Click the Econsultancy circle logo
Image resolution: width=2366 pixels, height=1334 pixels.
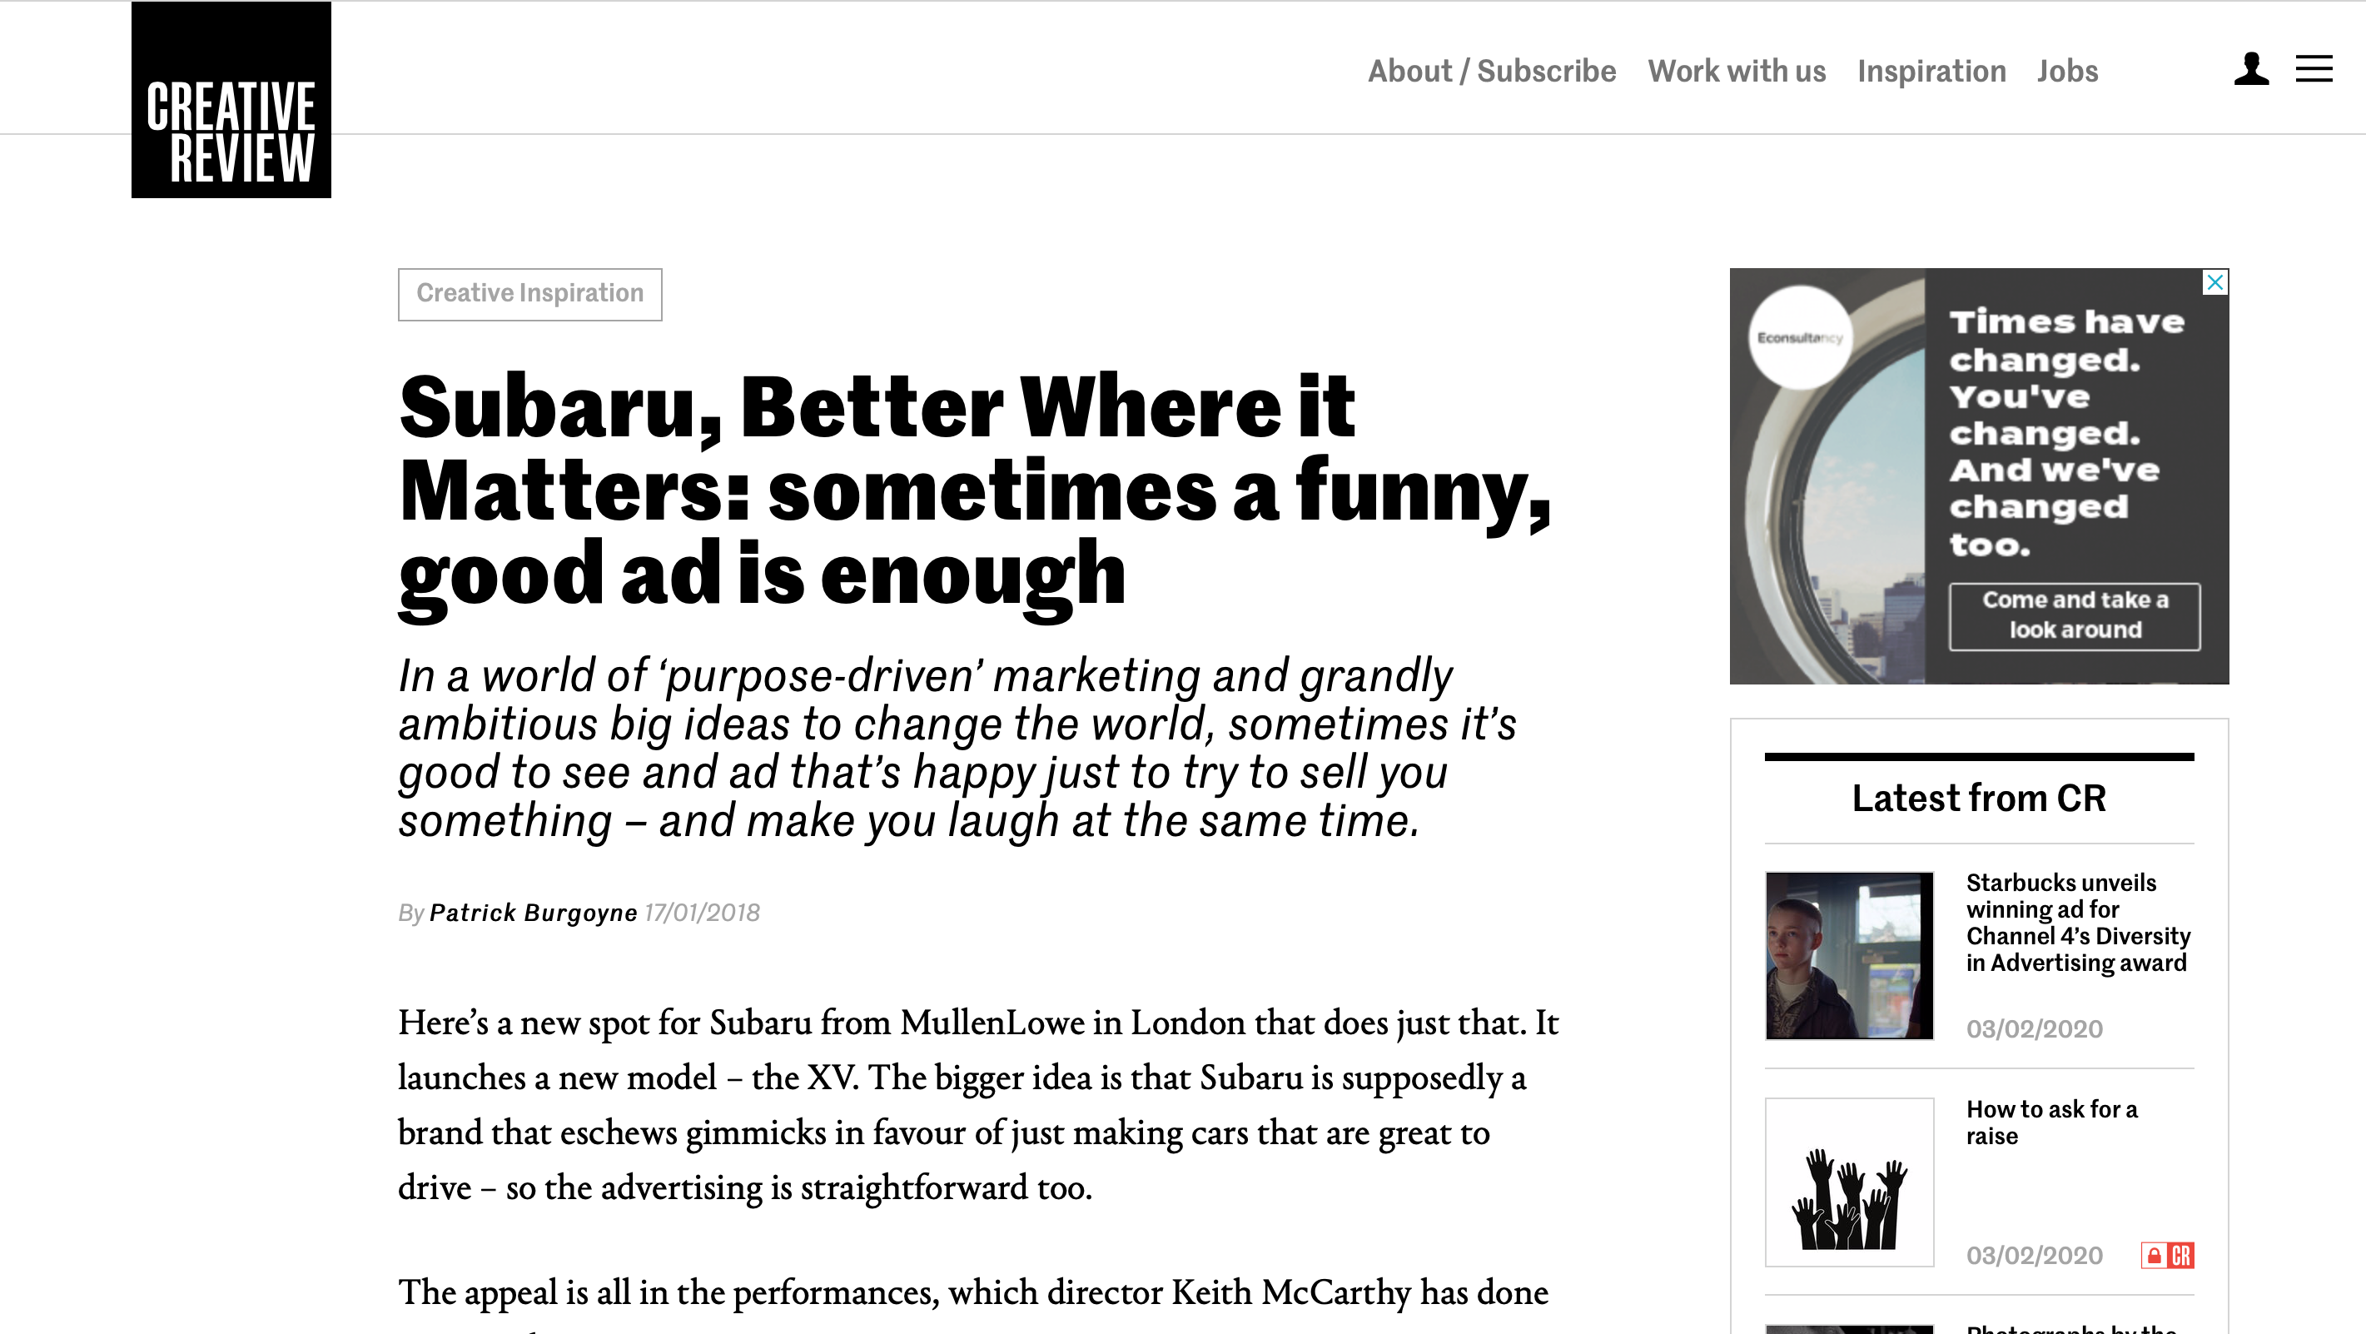pyautogui.click(x=1799, y=337)
